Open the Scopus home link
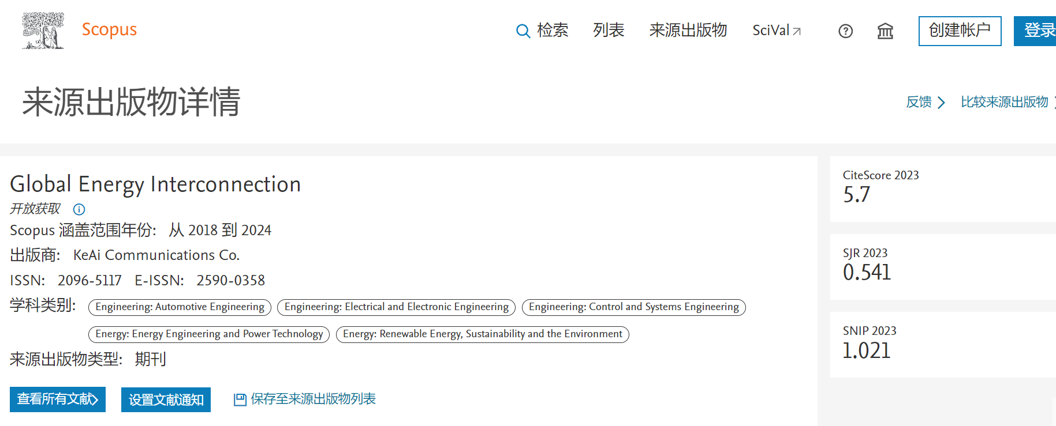1056x426 pixels. 109,29
